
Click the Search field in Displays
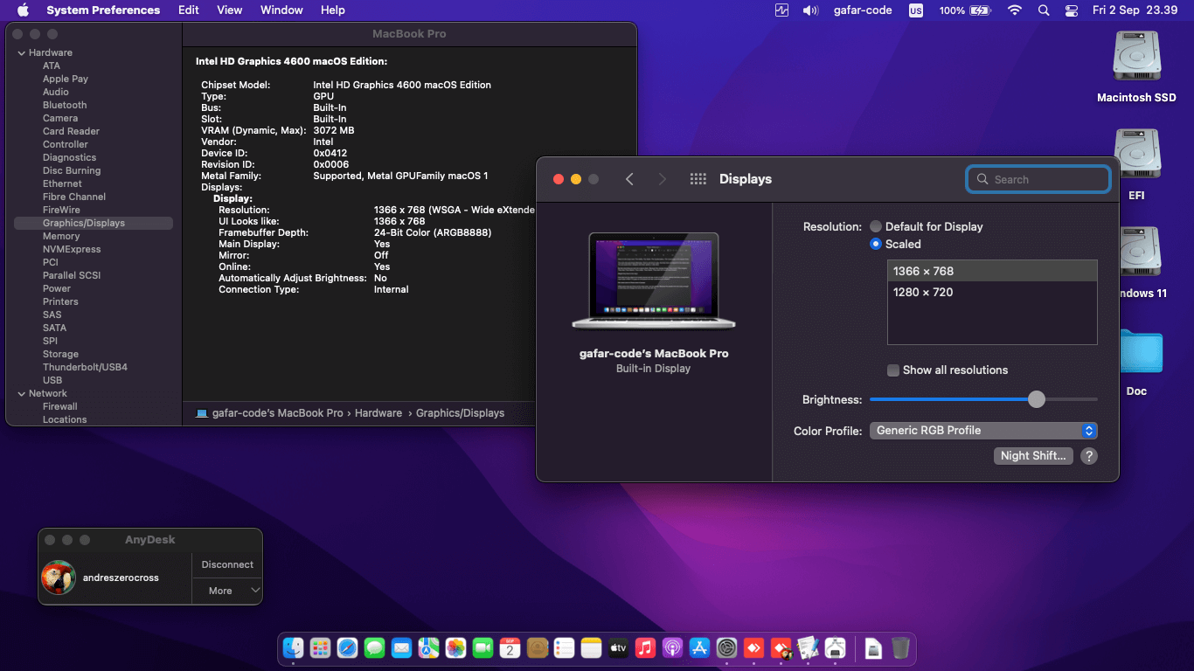coord(1038,179)
